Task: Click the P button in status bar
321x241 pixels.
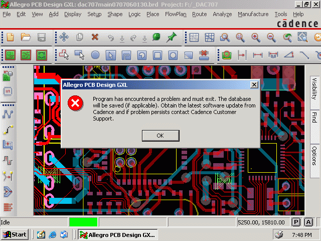Action: click(296, 222)
